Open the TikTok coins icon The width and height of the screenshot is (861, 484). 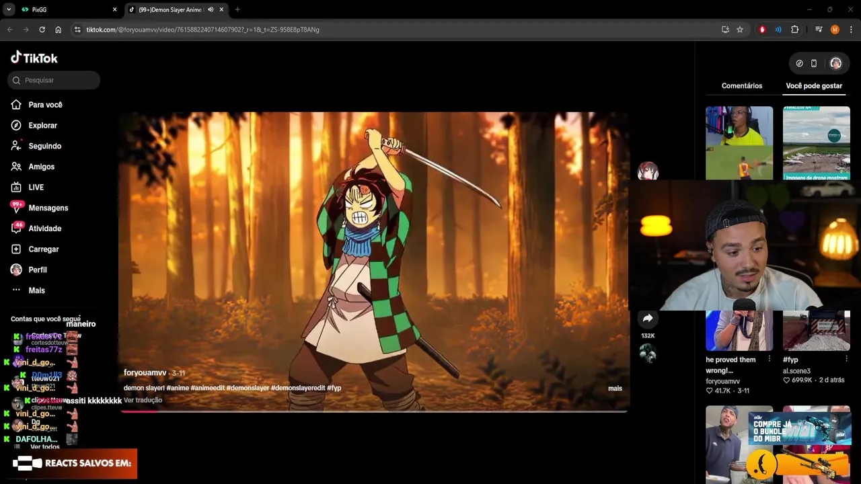pyautogui.click(x=799, y=63)
